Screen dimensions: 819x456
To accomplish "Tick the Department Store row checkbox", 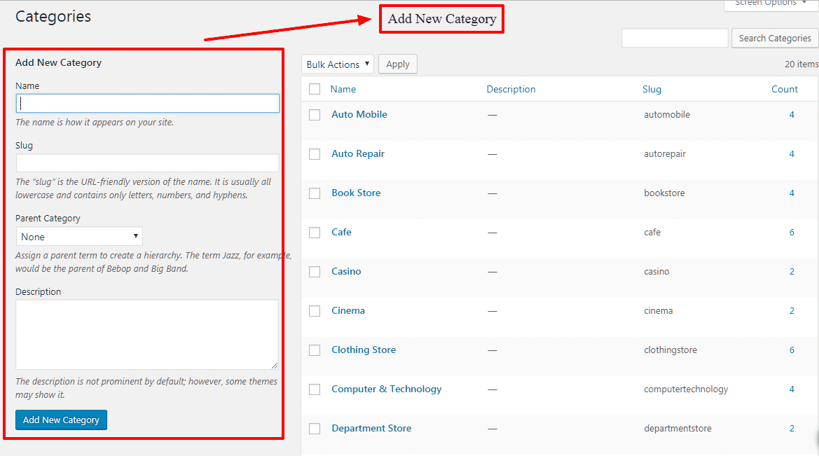I will click(x=315, y=428).
